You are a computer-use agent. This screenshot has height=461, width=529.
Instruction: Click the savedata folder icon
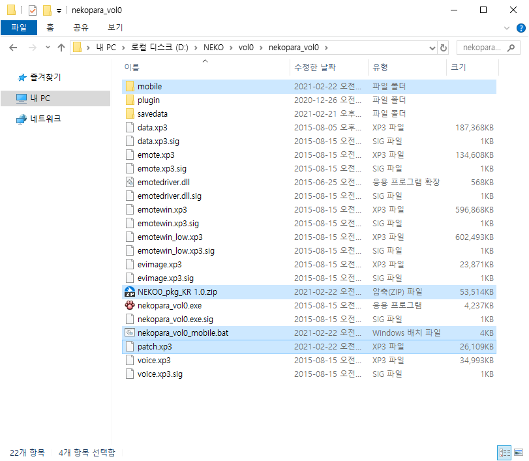130,113
